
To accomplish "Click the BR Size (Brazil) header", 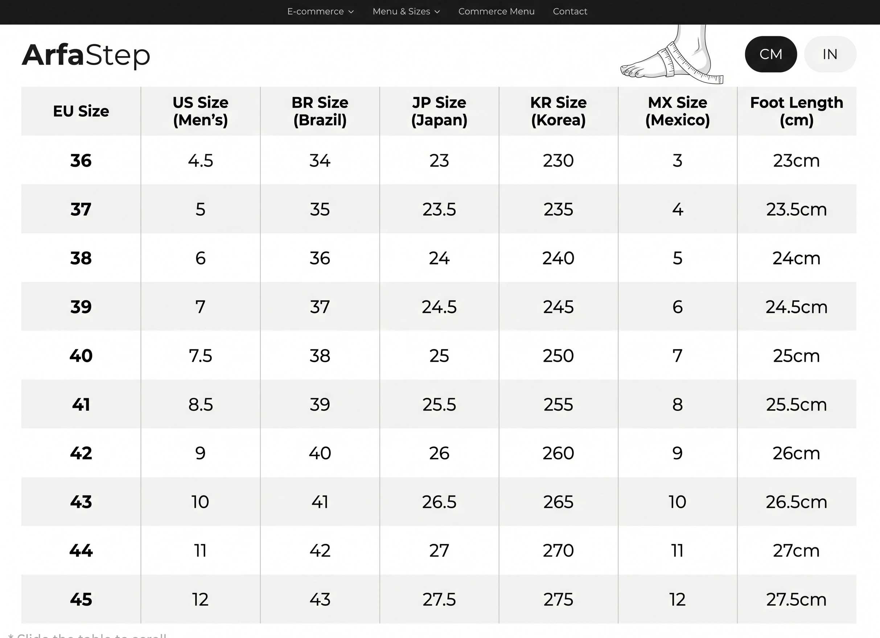I will [320, 111].
